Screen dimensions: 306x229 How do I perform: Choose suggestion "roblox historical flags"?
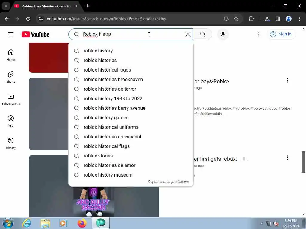click(x=131, y=146)
